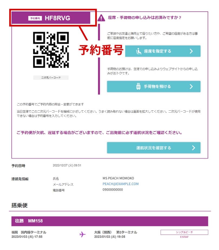Click the QR code image

(51, 50)
